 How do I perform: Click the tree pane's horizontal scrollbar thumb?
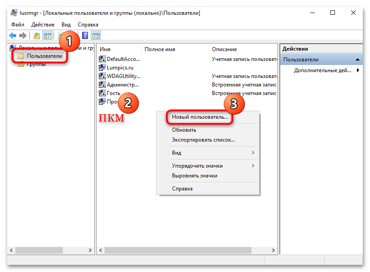coord(39,250)
